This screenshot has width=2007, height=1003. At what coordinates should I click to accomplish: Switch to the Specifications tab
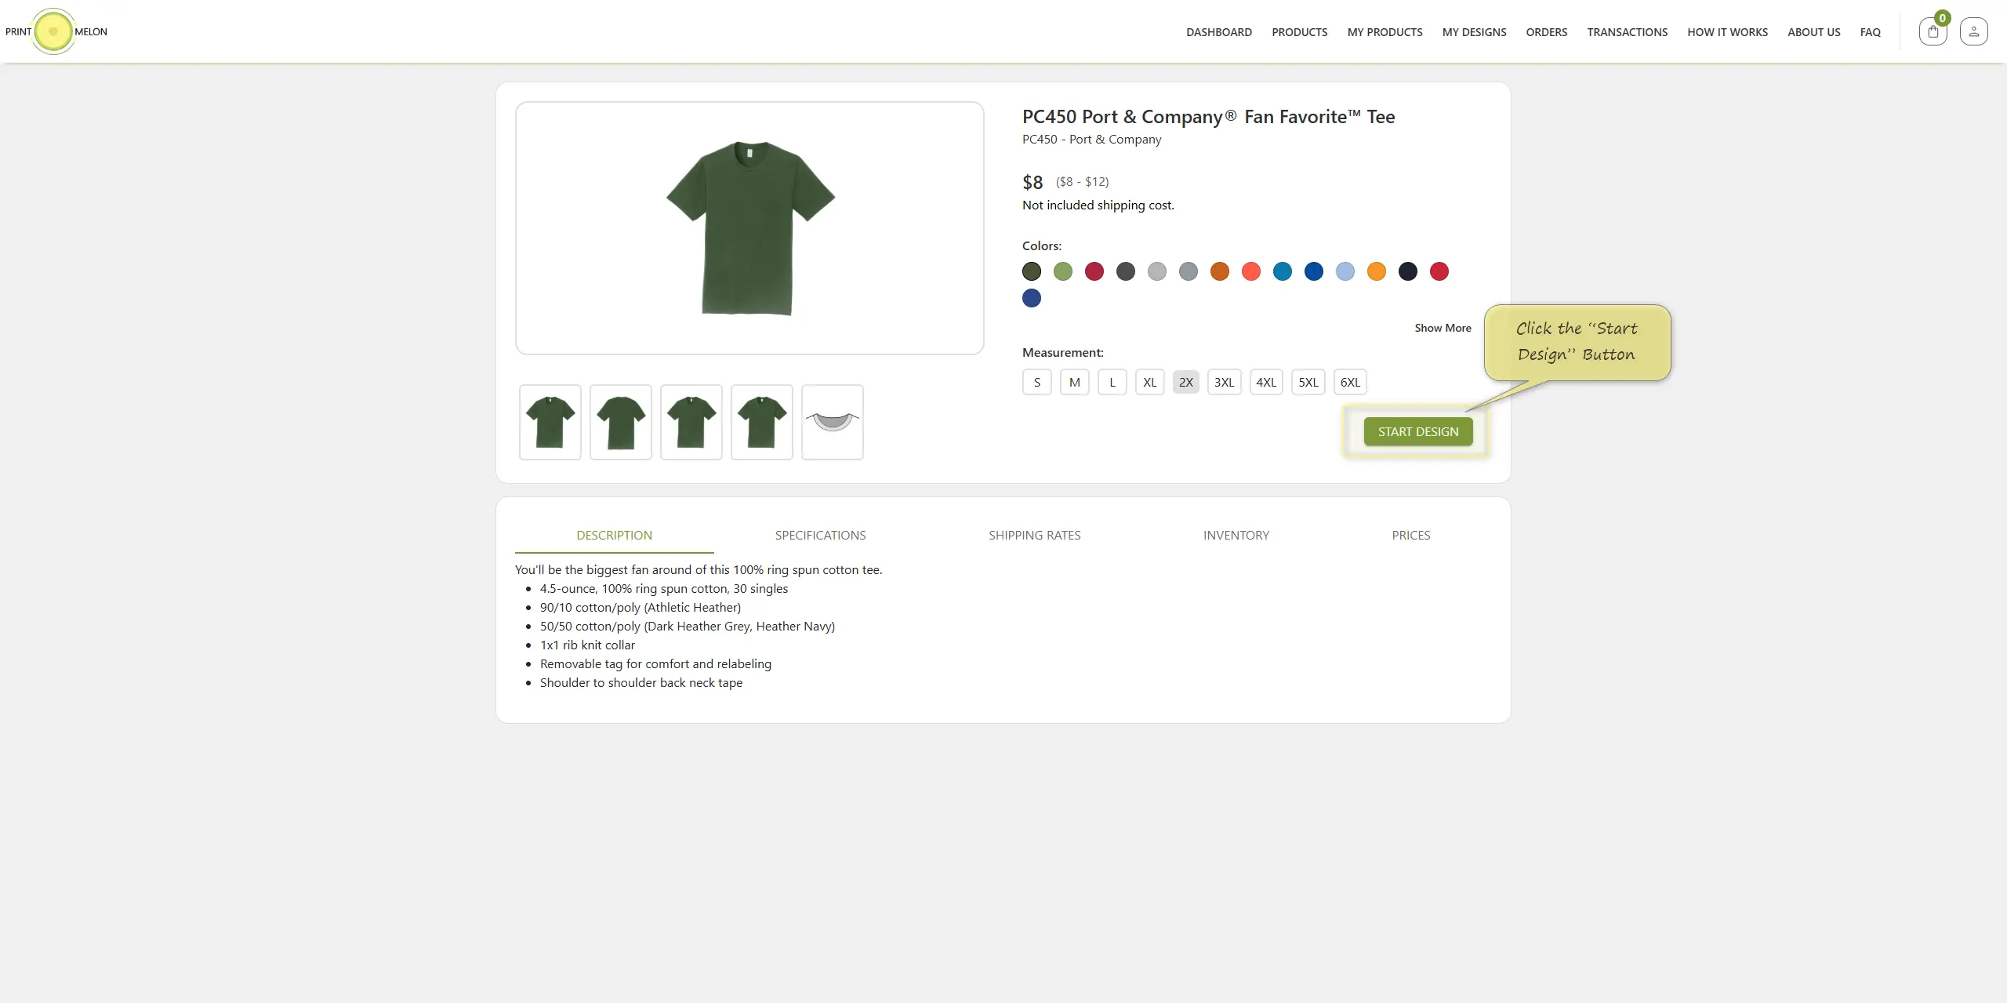pos(820,536)
